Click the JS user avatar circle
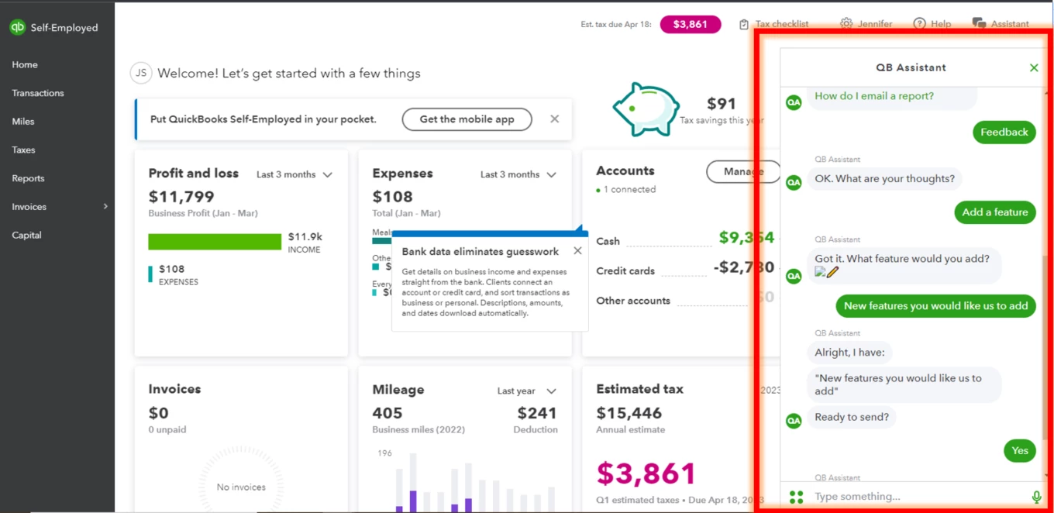 (x=140, y=74)
